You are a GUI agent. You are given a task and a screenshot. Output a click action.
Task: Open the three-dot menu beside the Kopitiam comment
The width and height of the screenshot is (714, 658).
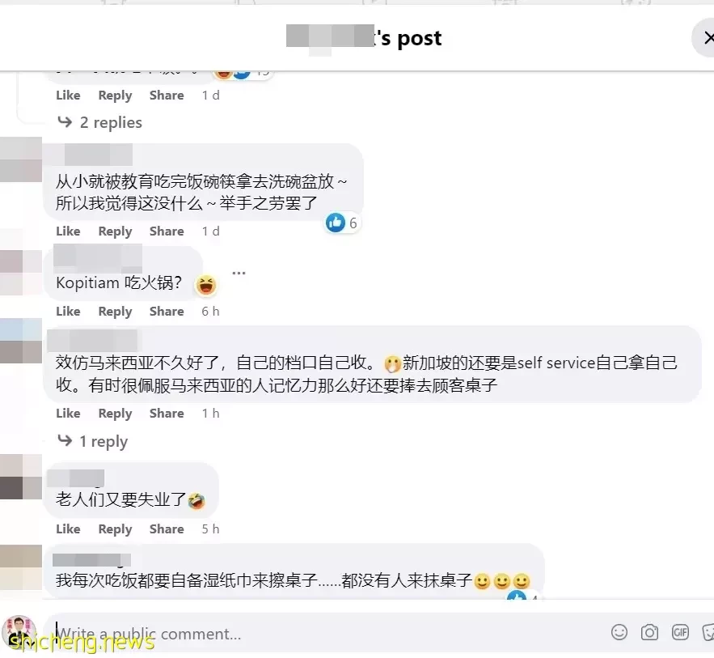coord(239,273)
